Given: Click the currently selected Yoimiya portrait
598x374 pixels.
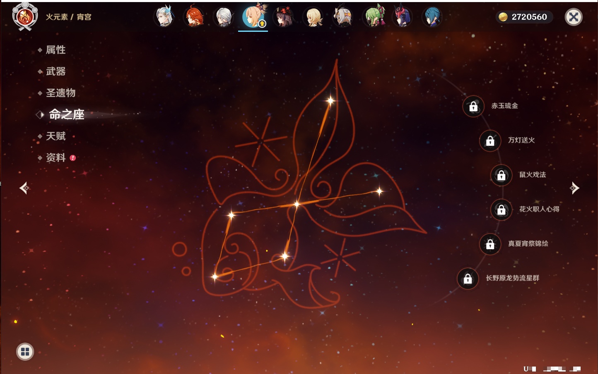Looking at the screenshot, I should pyautogui.click(x=253, y=17).
